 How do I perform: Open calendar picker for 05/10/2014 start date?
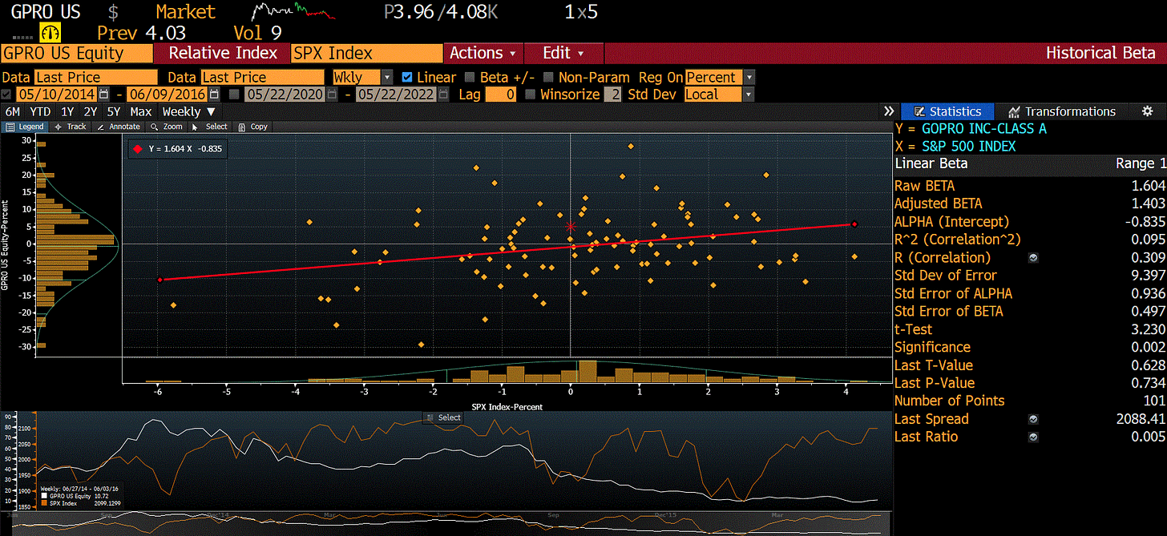(105, 95)
